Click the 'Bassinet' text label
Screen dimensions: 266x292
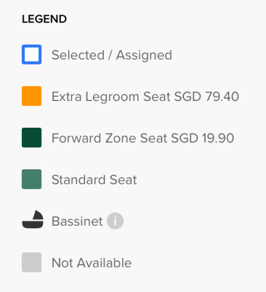[x=77, y=221]
